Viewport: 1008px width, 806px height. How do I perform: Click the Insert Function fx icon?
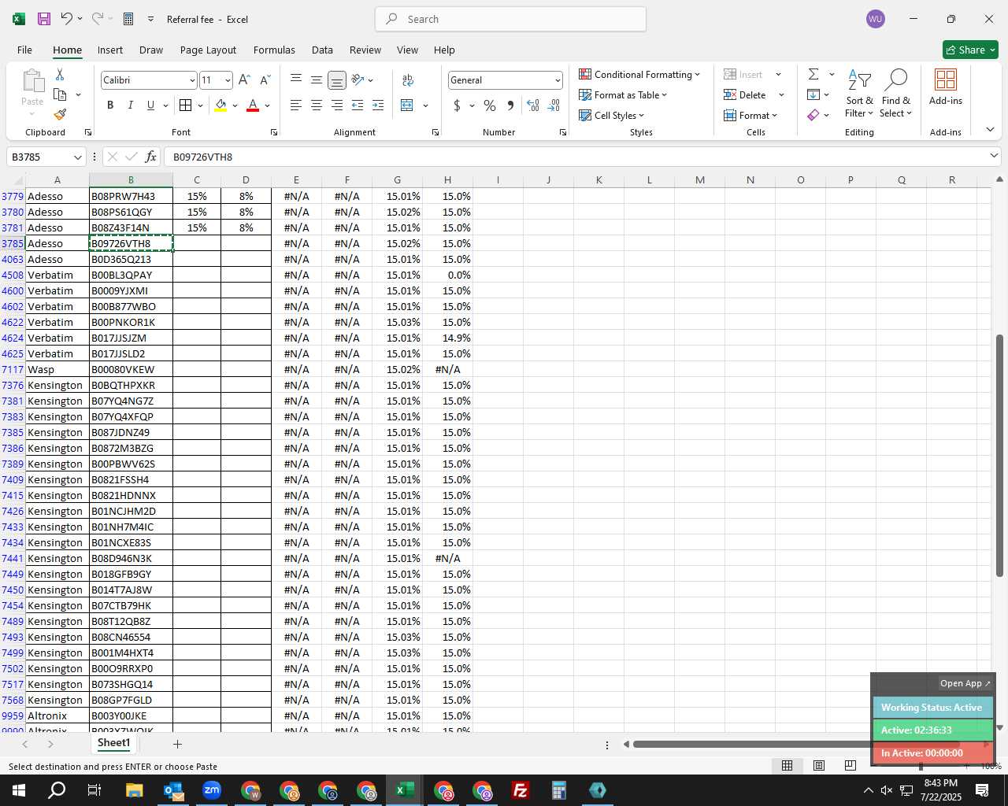coord(150,157)
